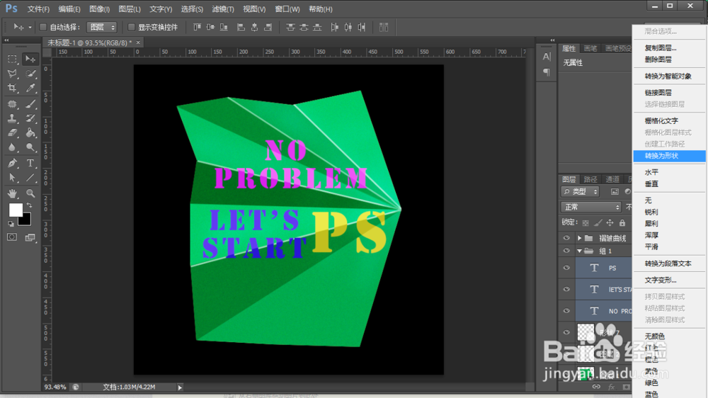
Task: Choose 转换为形状 in context menu
Action: tap(669, 156)
